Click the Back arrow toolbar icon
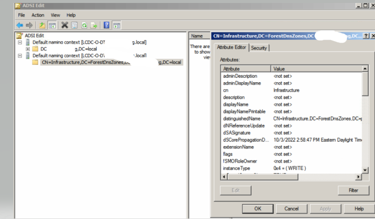375x219 pixels. coord(20,25)
